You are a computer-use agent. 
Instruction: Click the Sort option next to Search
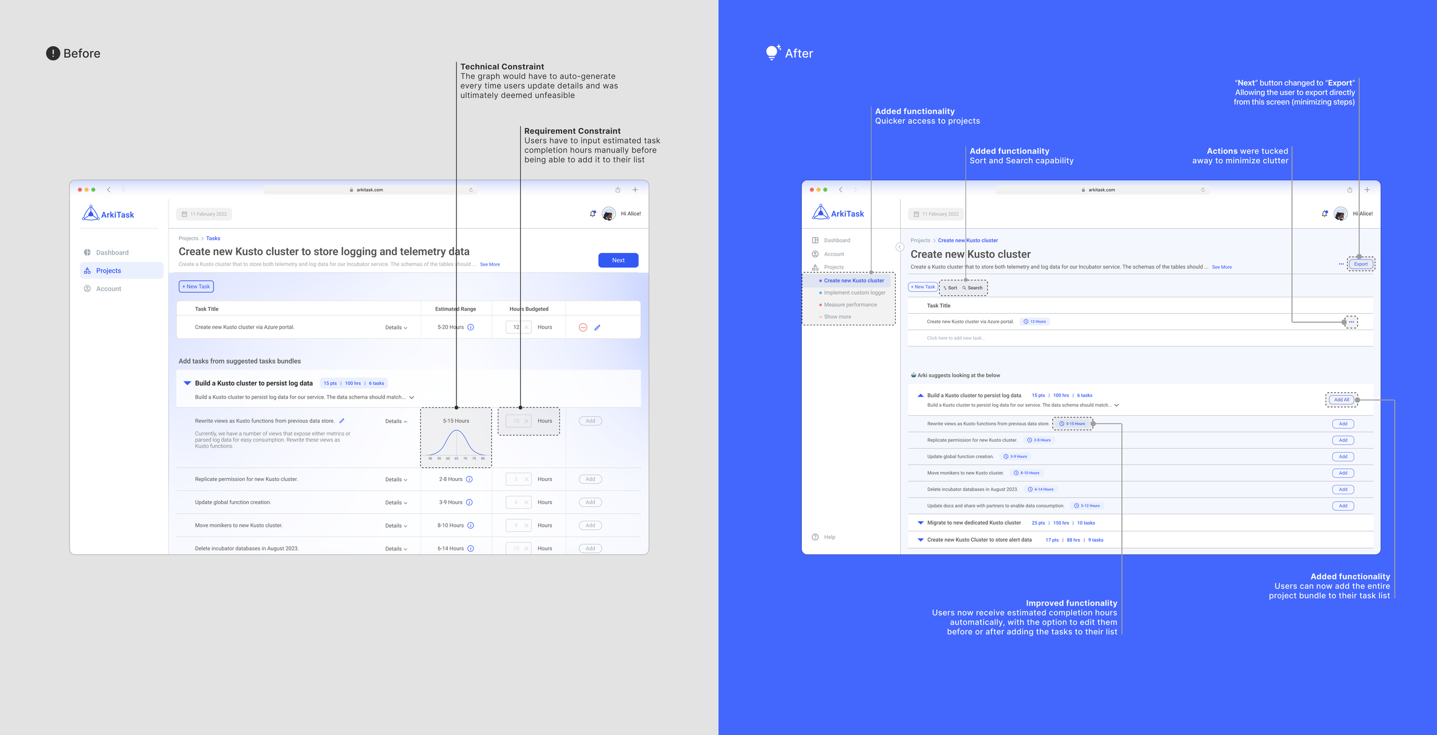950,288
